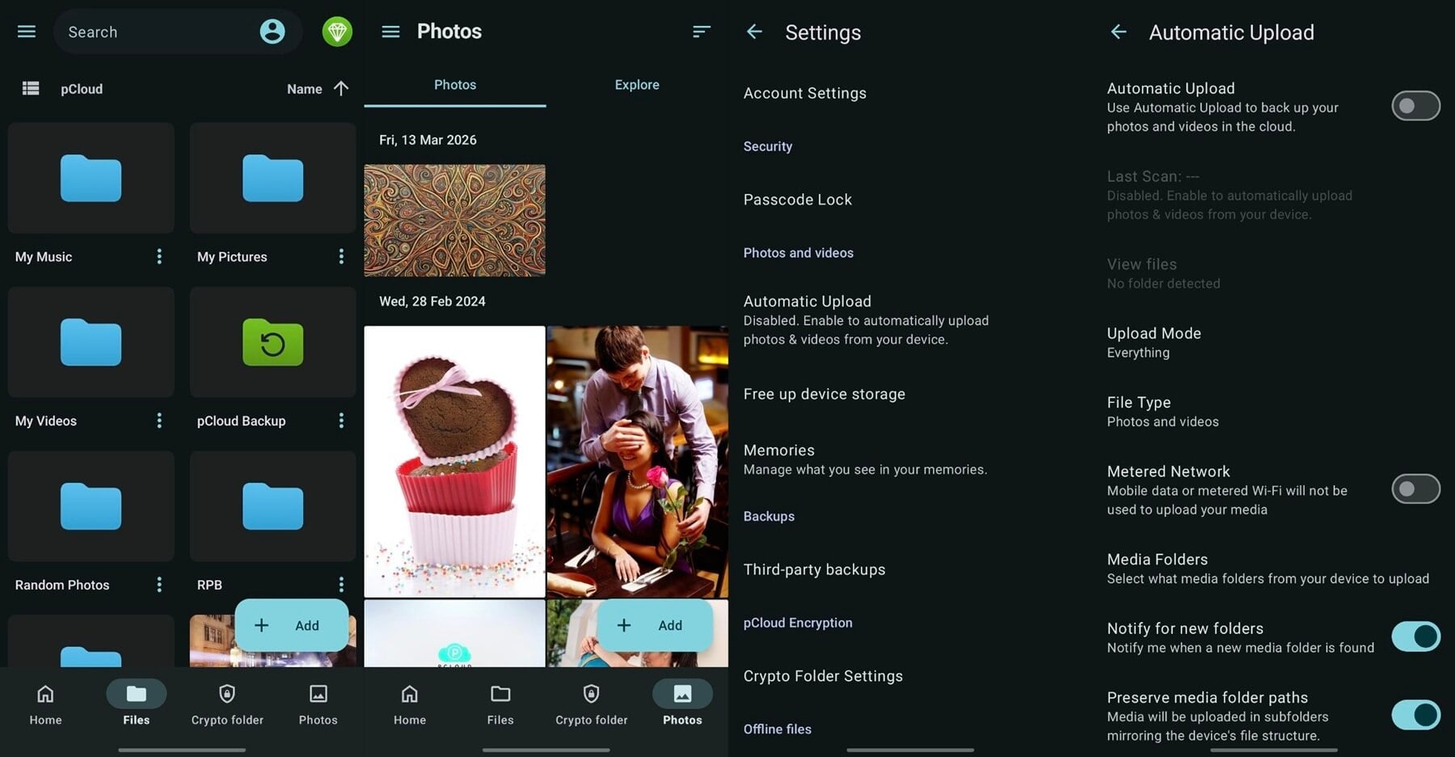Switch to the Explore tab
The width and height of the screenshot is (1455, 757).
637,85
